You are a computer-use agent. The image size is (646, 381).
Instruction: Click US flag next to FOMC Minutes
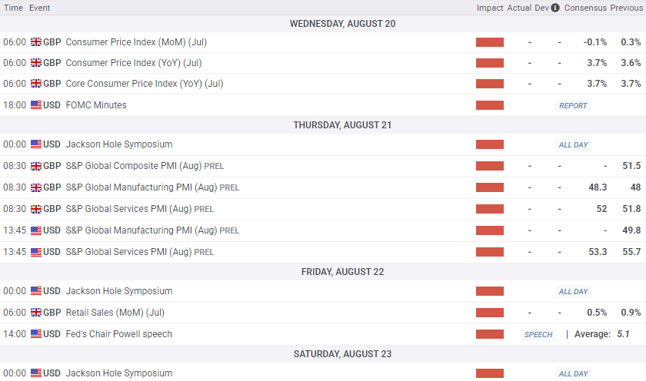pos(36,105)
